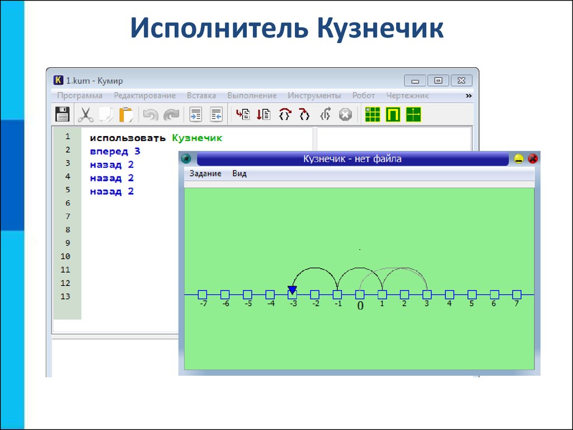
Task: Open the Программа menu
Action: pyautogui.click(x=79, y=95)
